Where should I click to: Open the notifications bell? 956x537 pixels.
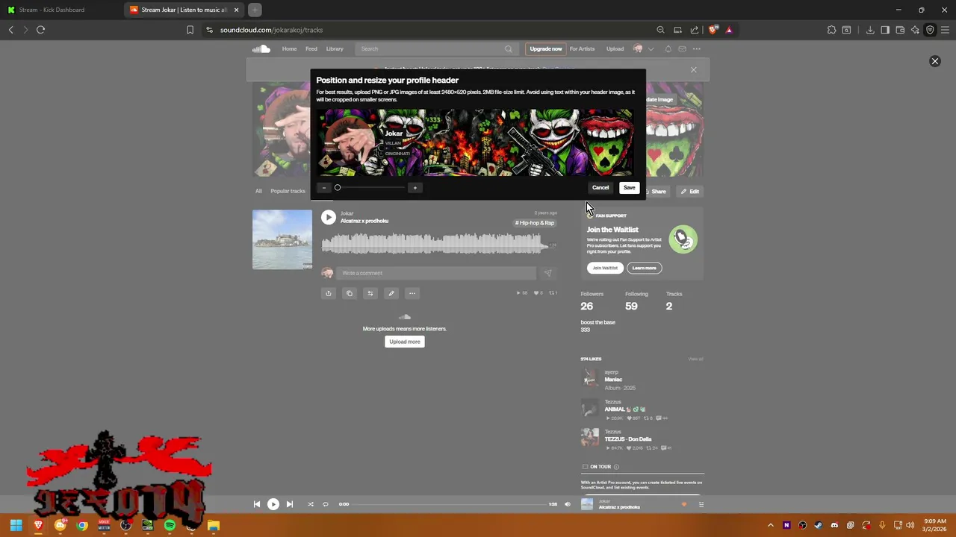[x=668, y=49]
